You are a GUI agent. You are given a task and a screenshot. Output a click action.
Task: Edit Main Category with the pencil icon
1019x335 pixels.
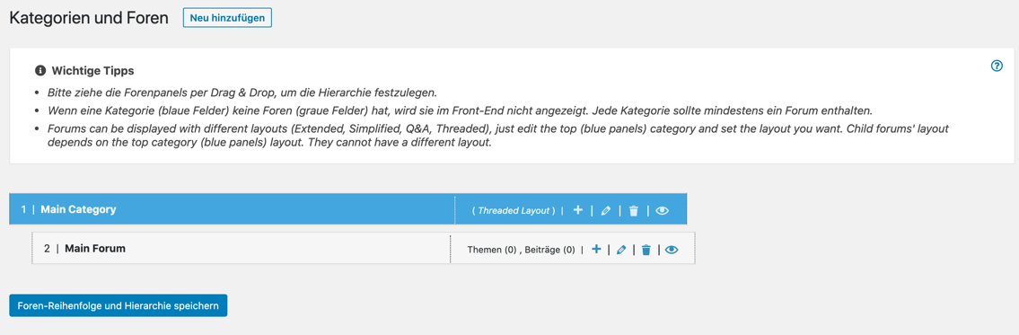606,211
